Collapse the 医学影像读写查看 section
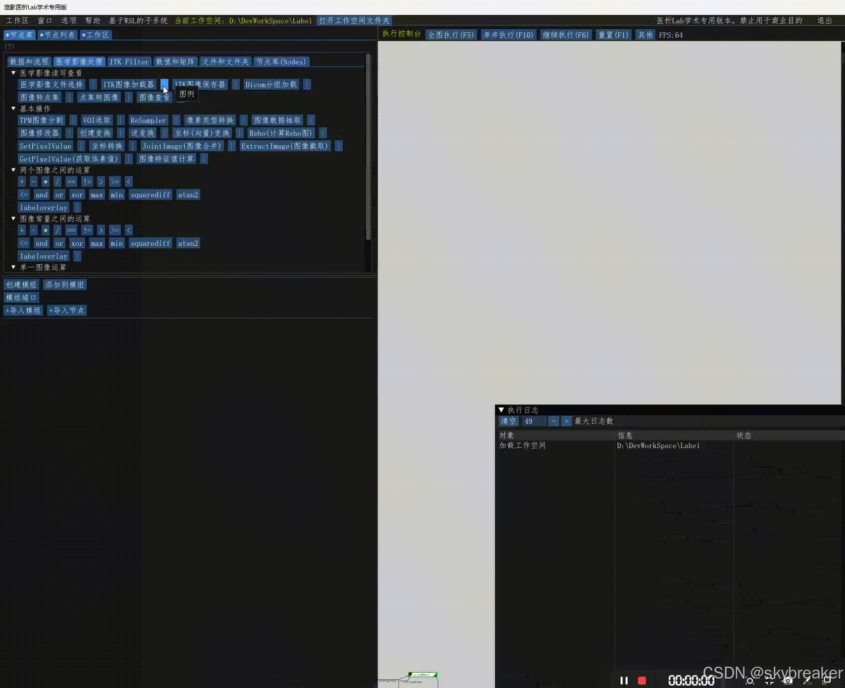 [x=13, y=73]
